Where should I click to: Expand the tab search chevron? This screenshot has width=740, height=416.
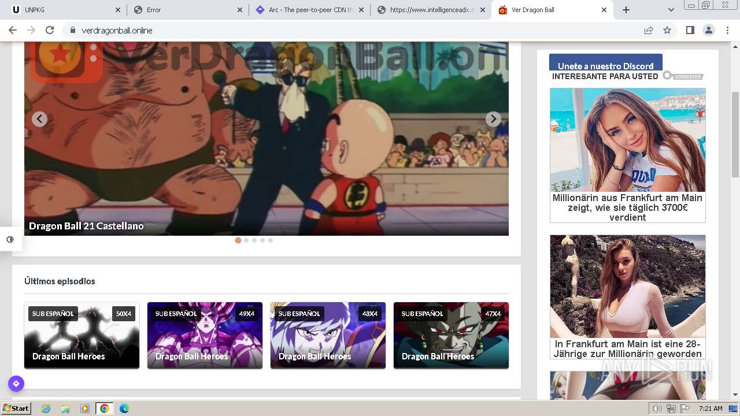pos(671,10)
